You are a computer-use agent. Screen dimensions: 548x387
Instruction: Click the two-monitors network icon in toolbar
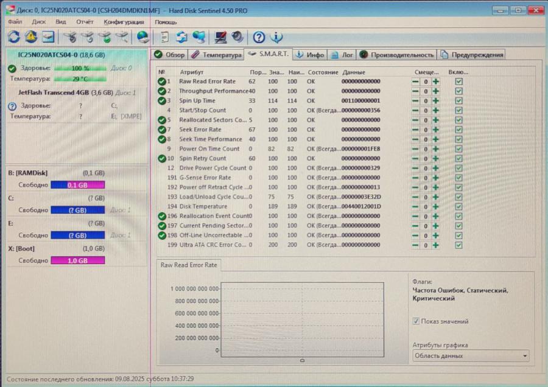pyautogui.click(x=198, y=37)
